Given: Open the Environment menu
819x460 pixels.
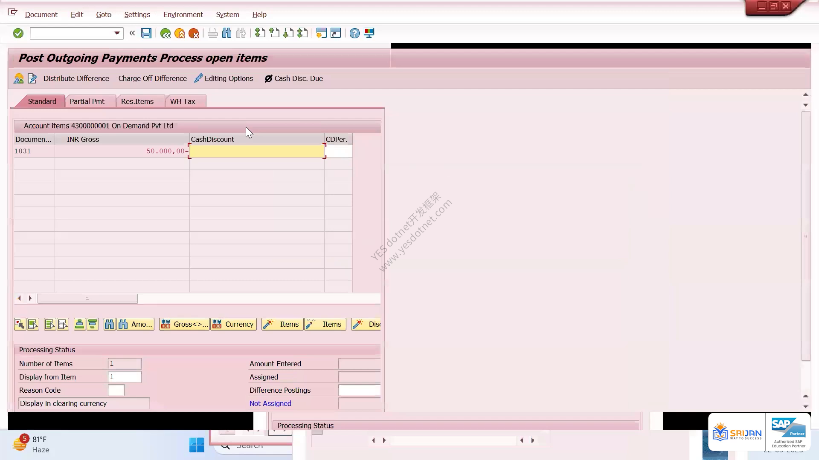Looking at the screenshot, I should point(183,14).
